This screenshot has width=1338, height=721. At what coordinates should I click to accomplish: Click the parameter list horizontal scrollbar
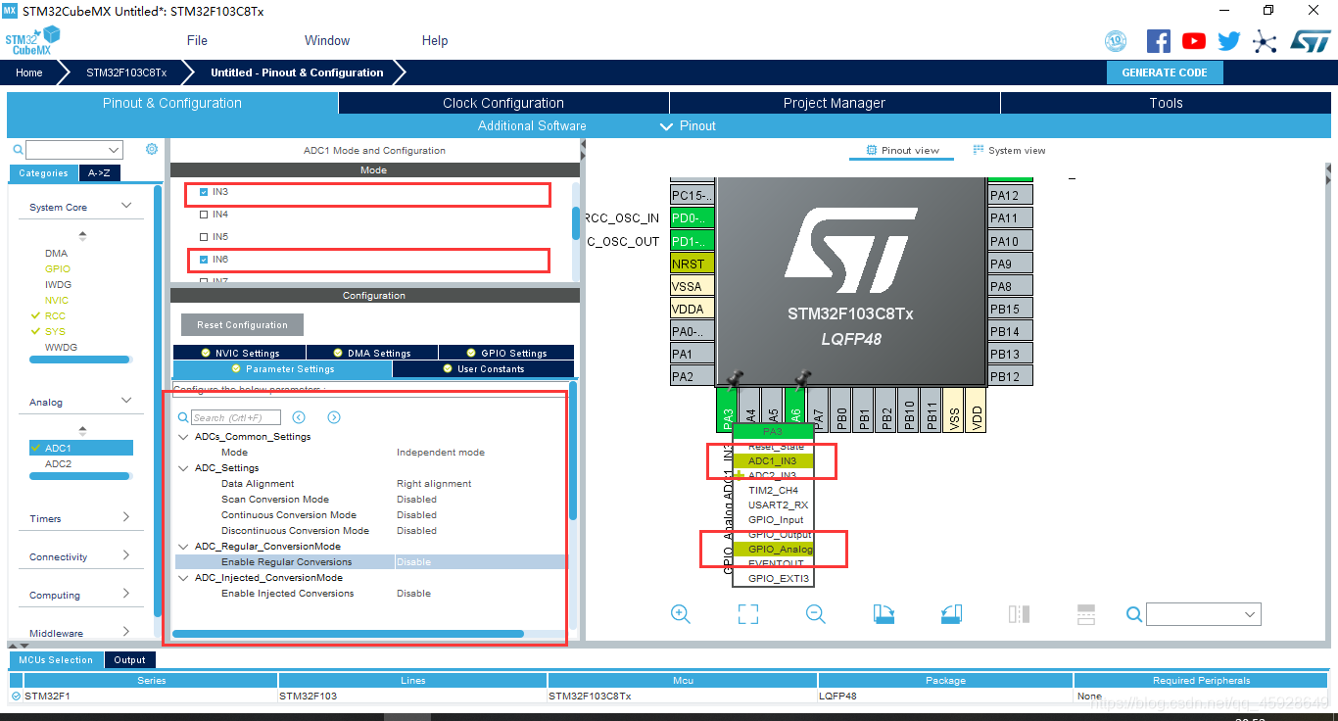pyautogui.click(x=348, y=633)
